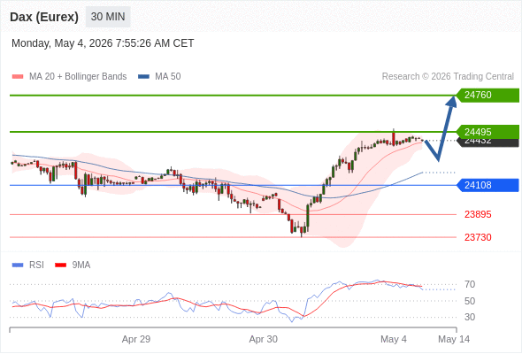Click the Apr 30 date axis marker
The image size is (522, 354).
pyautogui.click(x=264, y=339)
